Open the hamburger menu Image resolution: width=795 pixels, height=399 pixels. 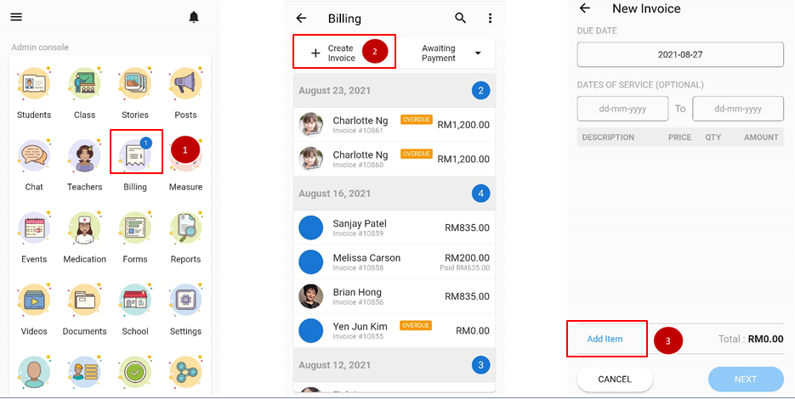(16, 17)
